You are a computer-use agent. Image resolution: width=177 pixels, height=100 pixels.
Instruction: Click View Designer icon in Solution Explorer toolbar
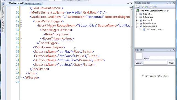click(155, 7)
